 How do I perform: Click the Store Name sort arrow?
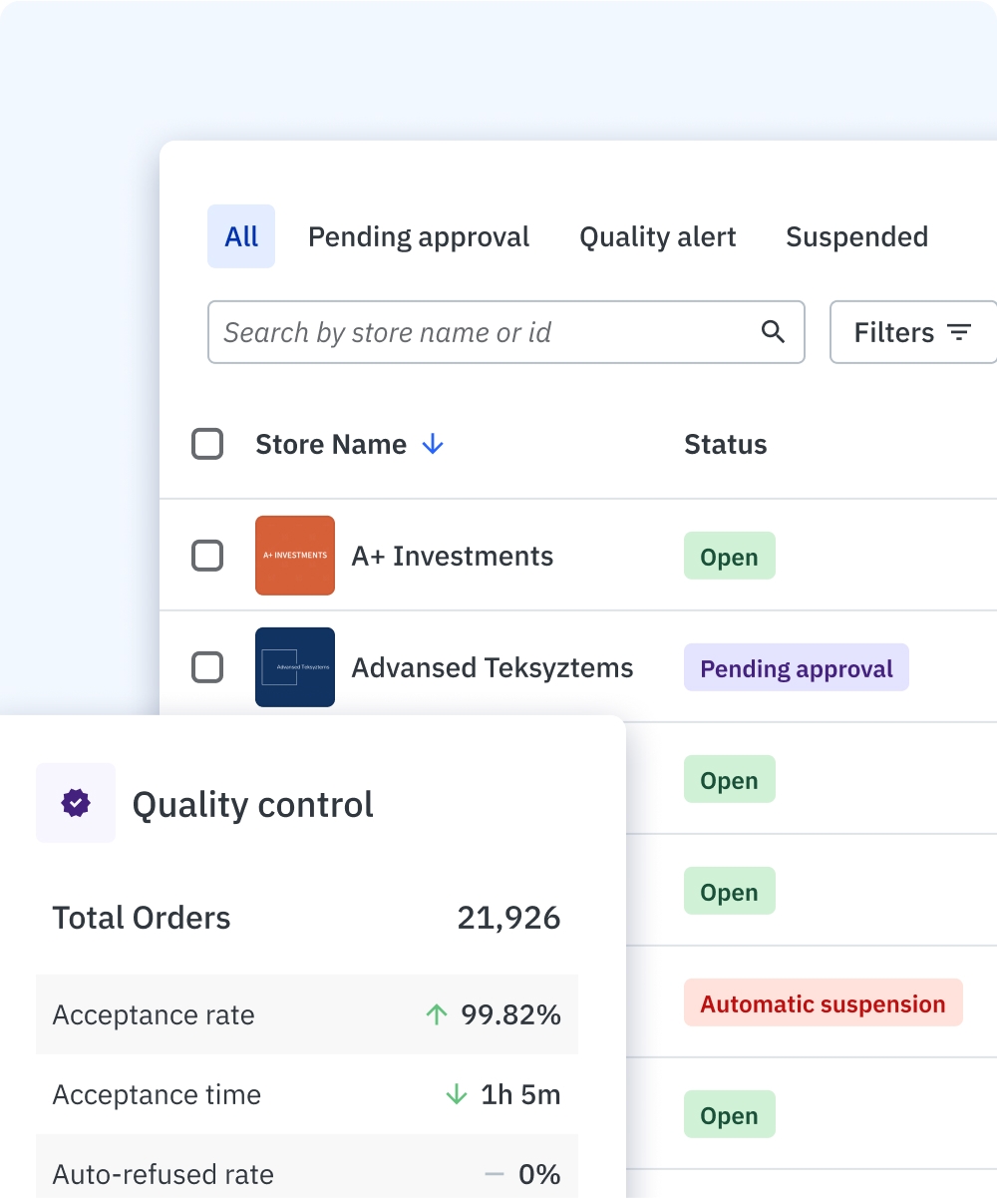(432, 445)
